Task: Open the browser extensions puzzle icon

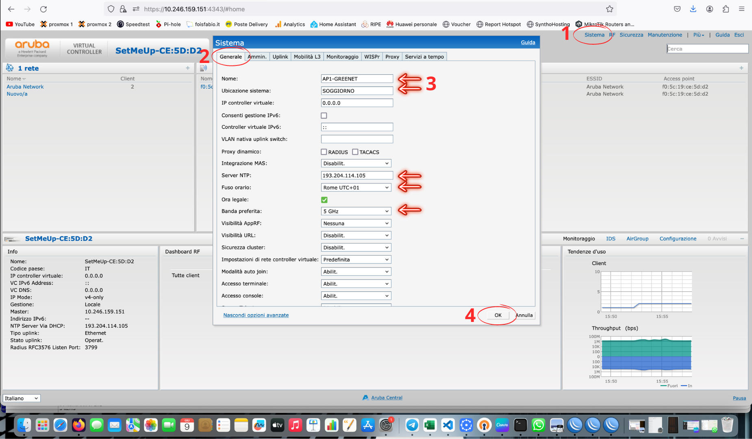Action: coord(726,9)
